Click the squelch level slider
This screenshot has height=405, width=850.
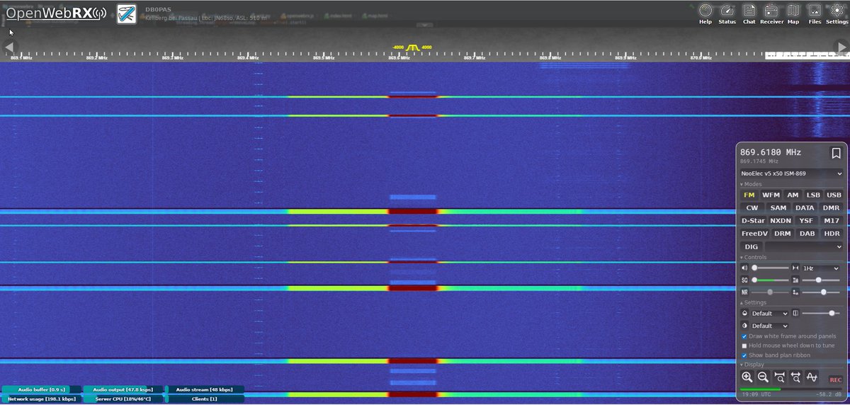(x=770, y=280)
